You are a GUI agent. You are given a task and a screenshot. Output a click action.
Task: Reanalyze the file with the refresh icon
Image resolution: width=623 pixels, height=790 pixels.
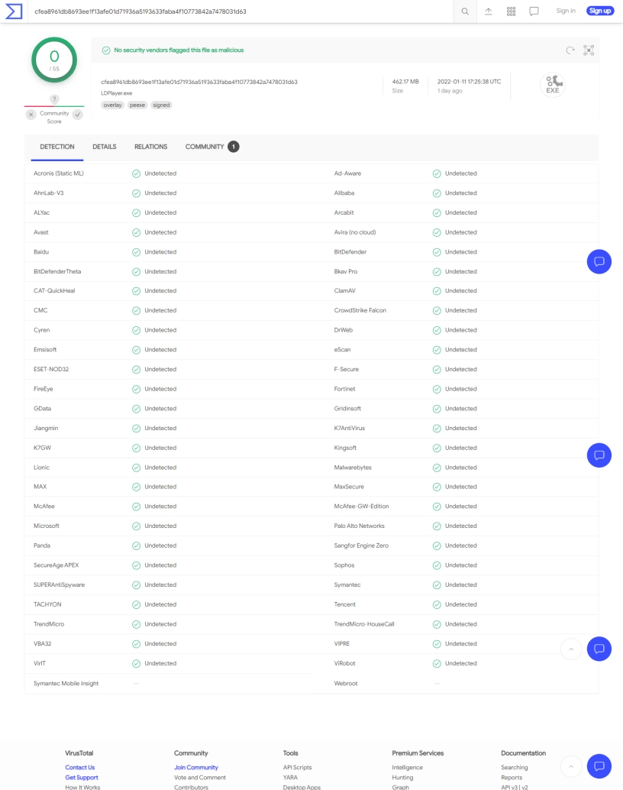click(570, 50)
